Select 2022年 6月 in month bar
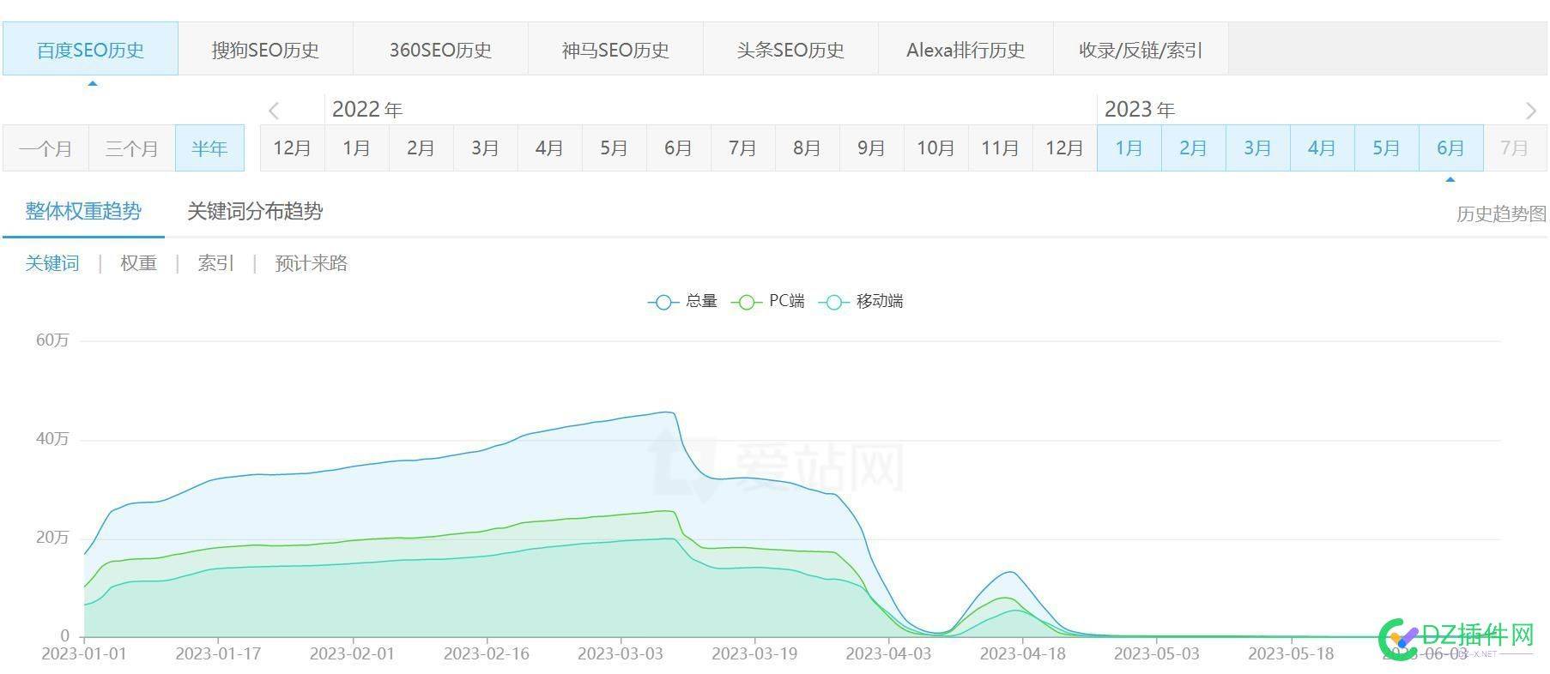This screenshot has width=1550, height=674. pos(678,148)
